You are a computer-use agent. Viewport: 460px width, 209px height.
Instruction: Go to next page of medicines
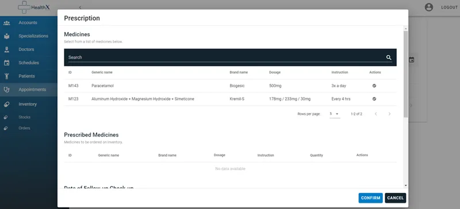[389, 114]
